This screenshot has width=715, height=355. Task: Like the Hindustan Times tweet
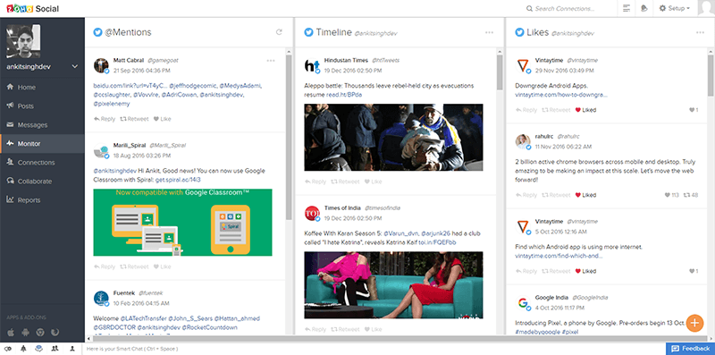373,182
